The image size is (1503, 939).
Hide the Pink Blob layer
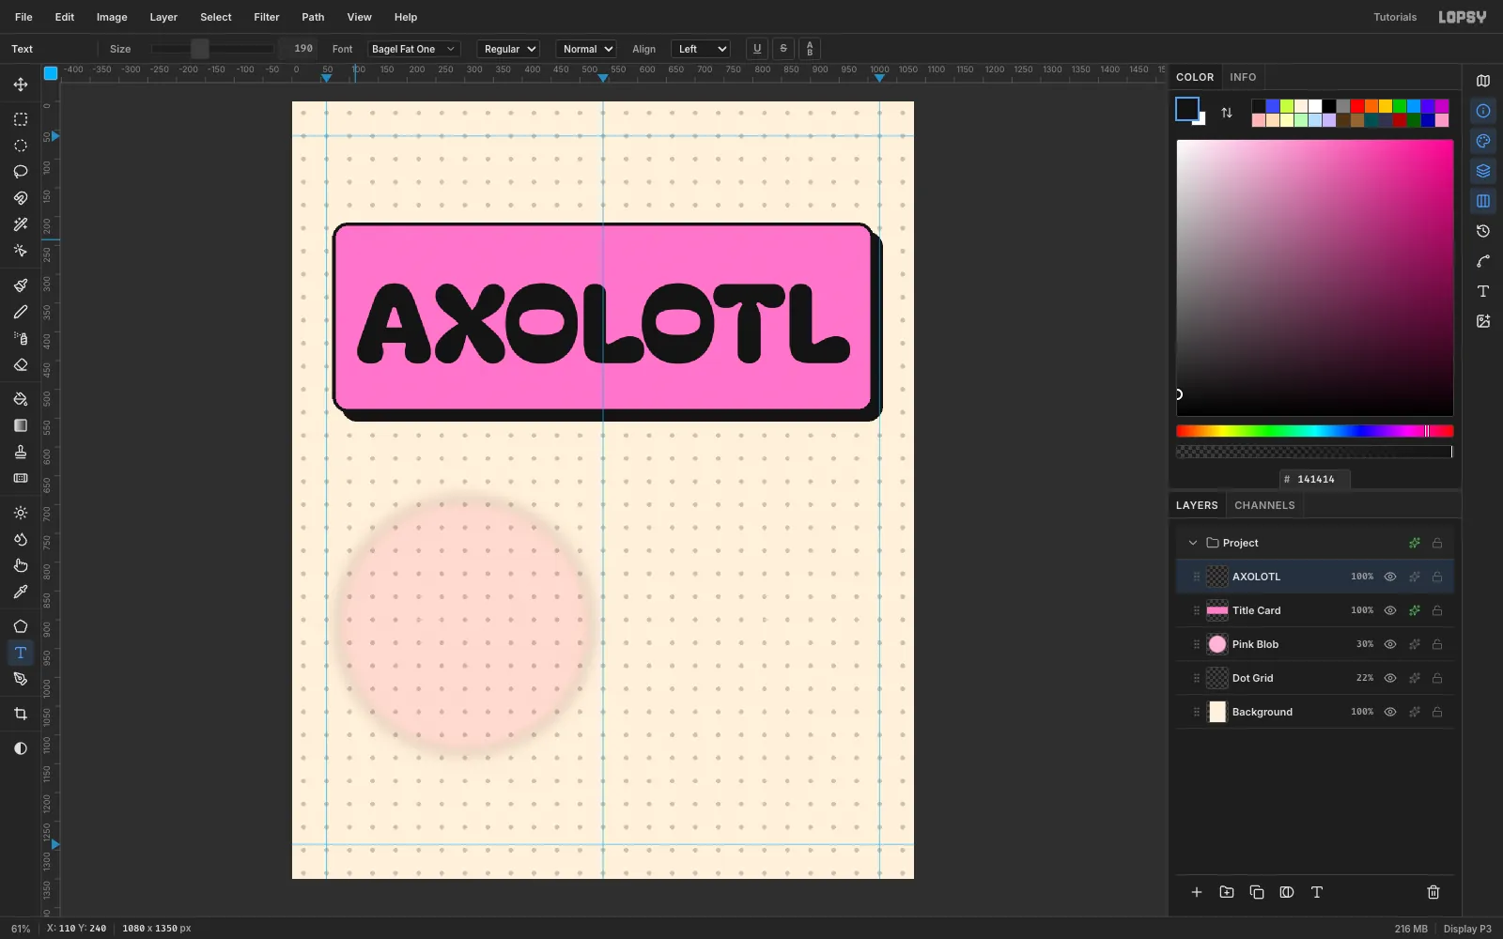pyautogui.click(x=1390, y=644)
